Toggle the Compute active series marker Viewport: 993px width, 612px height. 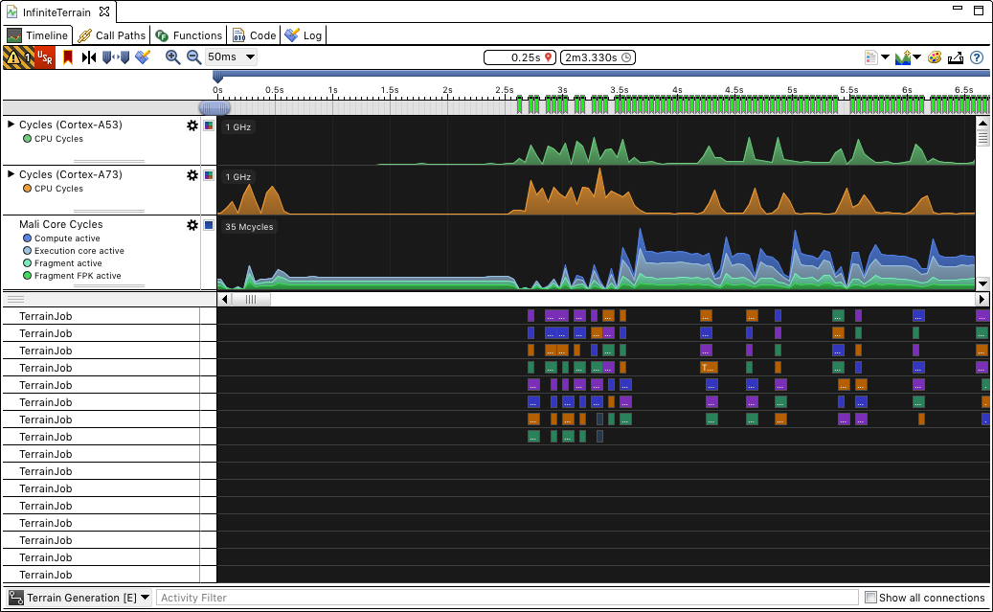click(x=27, y=238)
